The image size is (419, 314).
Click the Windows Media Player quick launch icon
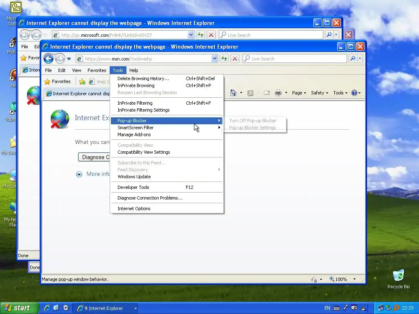[x=66, y=308]
